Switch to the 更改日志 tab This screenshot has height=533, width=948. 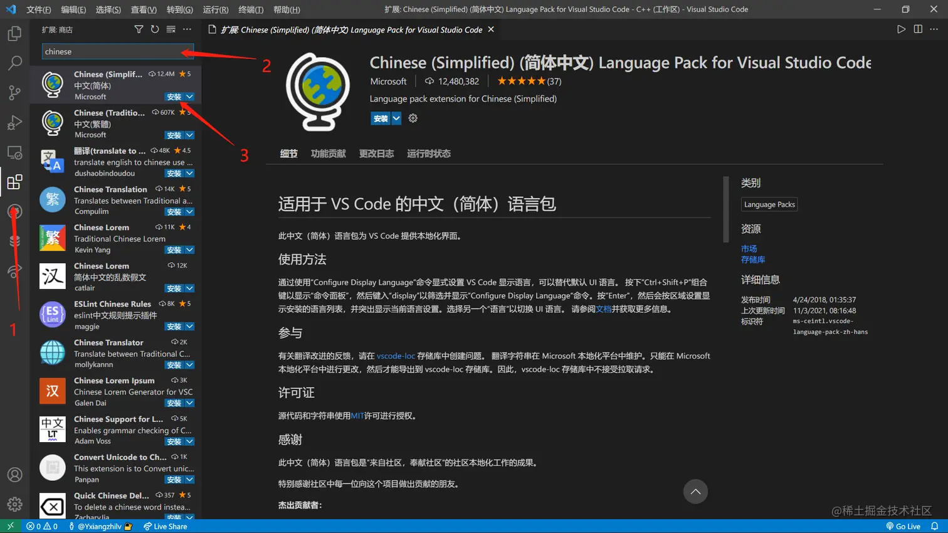(376, 153)
